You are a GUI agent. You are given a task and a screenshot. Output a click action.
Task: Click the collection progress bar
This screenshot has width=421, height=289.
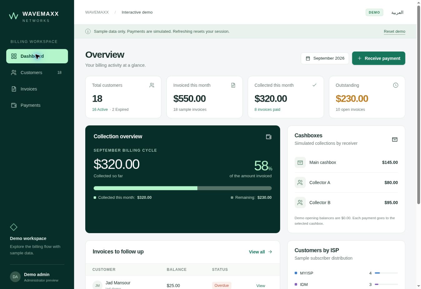[x=183, y=188]
